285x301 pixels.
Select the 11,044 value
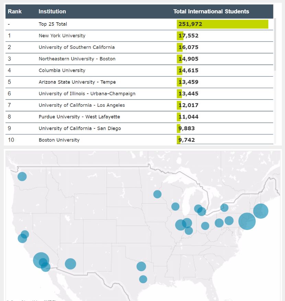[x=189, y=117]
